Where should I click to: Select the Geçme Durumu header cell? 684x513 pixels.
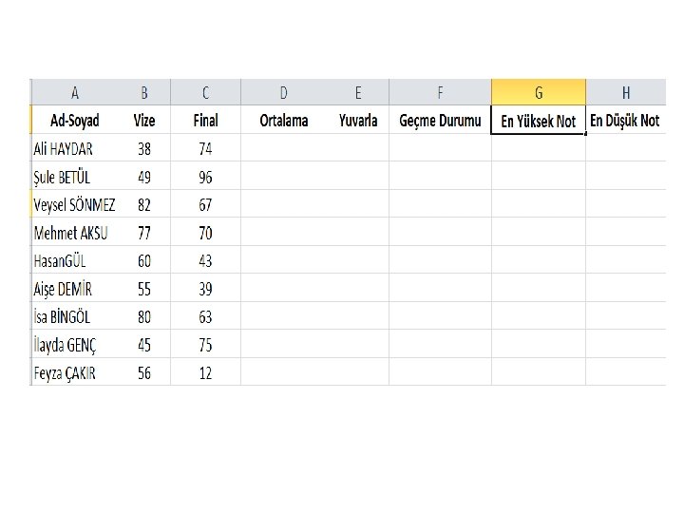click(x=440, y=120)
